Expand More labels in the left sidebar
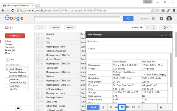 (x=8, y=53)
